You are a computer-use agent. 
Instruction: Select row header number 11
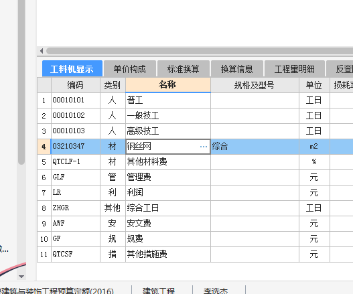pos(44,254)
